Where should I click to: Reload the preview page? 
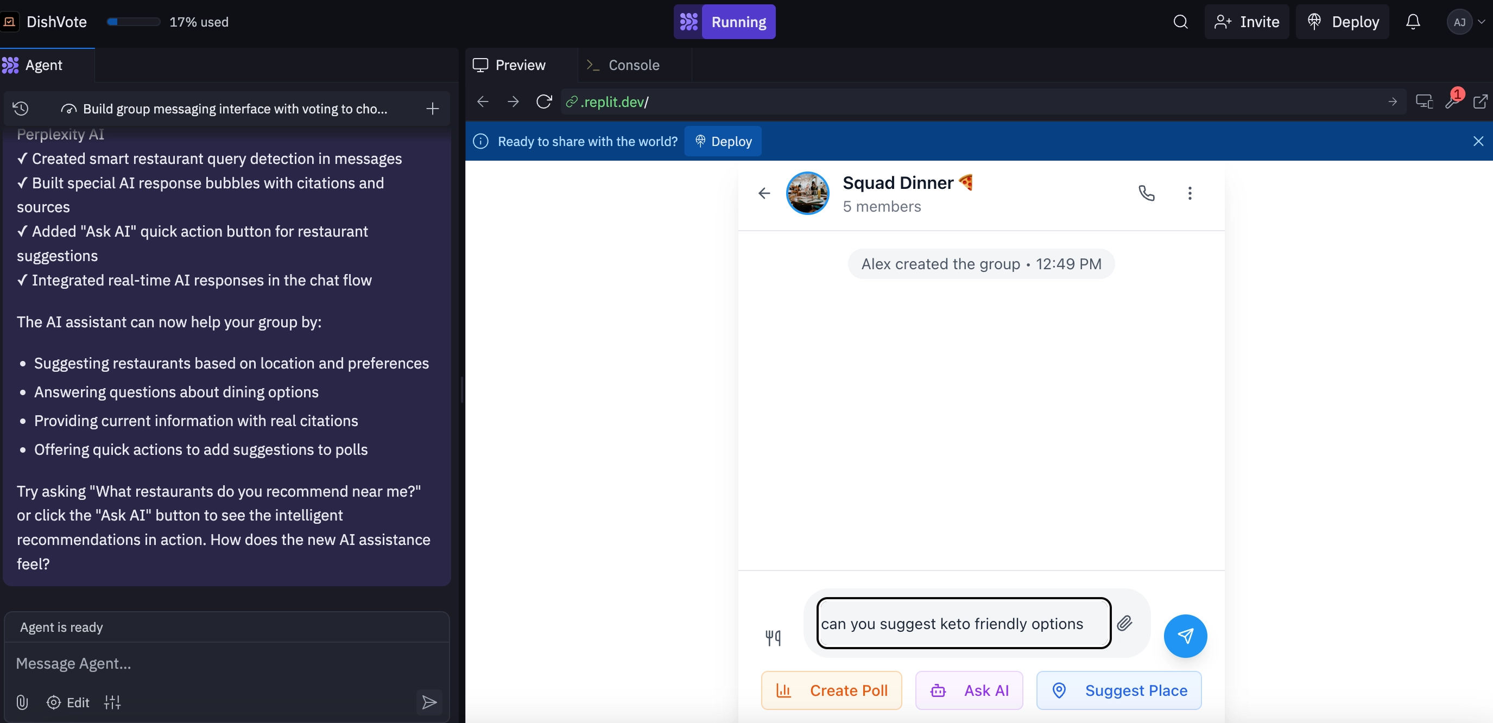(x=543, y=102)
